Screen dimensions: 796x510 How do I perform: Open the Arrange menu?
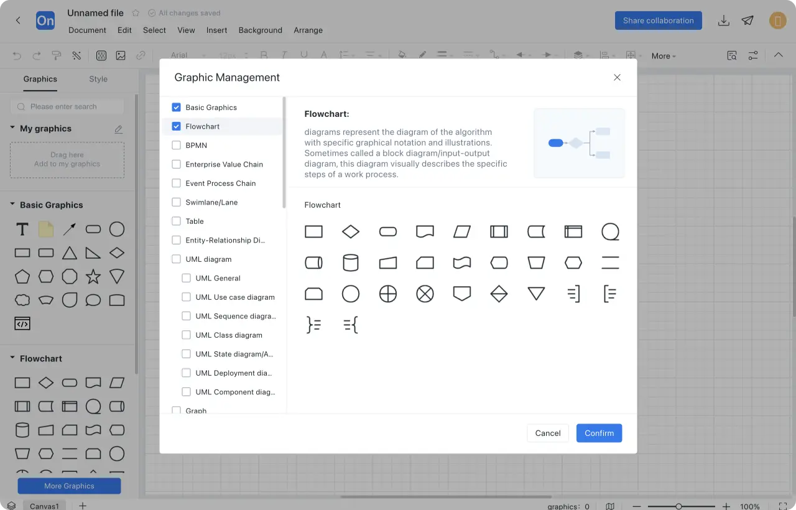point(308,30)
